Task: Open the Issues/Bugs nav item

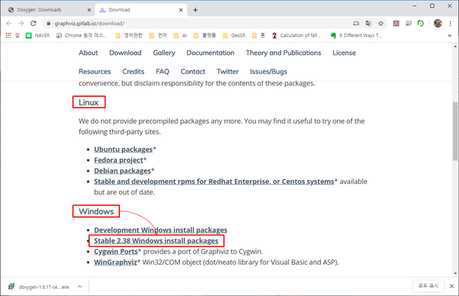Action: pos(268,71)
